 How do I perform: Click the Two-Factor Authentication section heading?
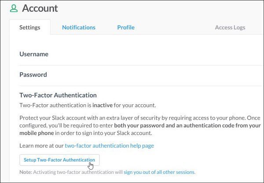(58, 95)
